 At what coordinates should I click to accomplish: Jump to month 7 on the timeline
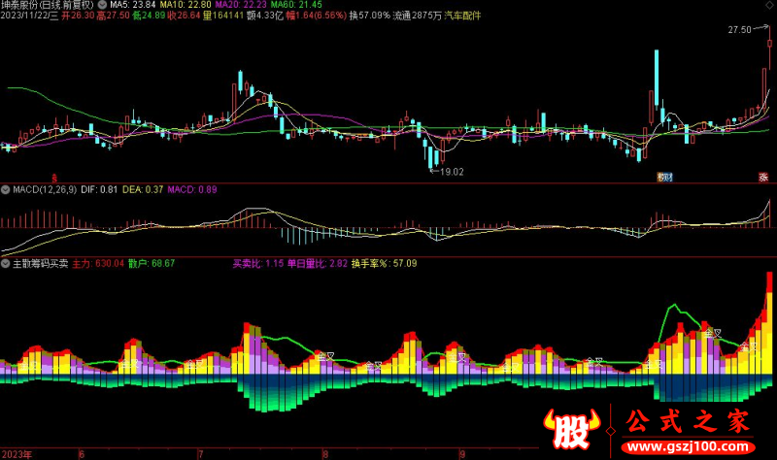[201, 454]
